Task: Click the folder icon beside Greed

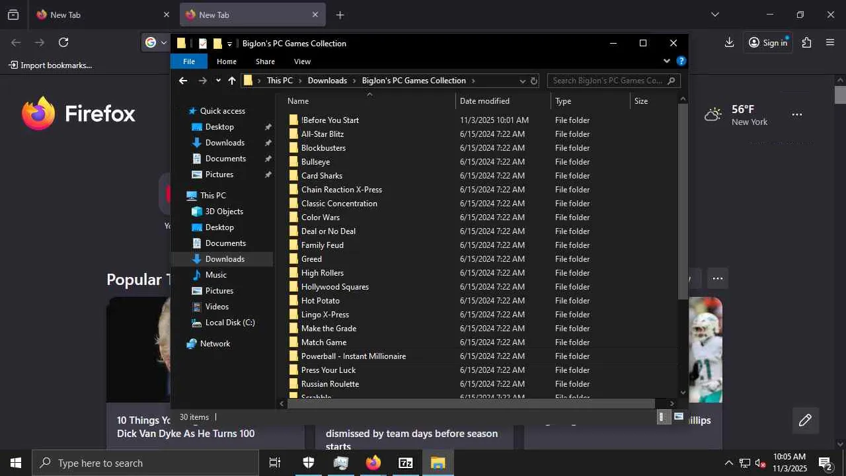Action: (293, 259)
